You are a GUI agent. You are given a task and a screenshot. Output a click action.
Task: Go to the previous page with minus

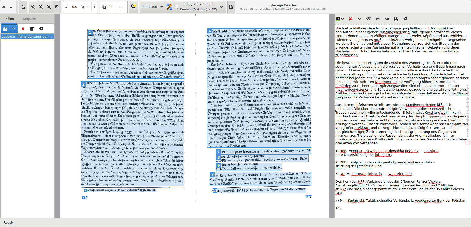pyautogui.click(x=118, y=7)
